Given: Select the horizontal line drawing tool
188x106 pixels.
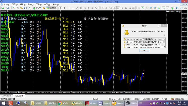Looking at the screenshot, I should tap(73, 8).
